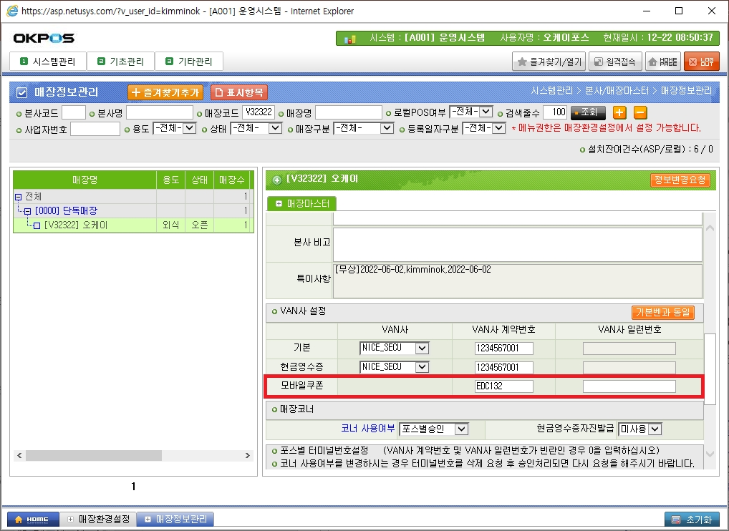Viewport: 729px width, 531px height.
Task: Collapse the 전체 tree node
Action: point(18,196)
